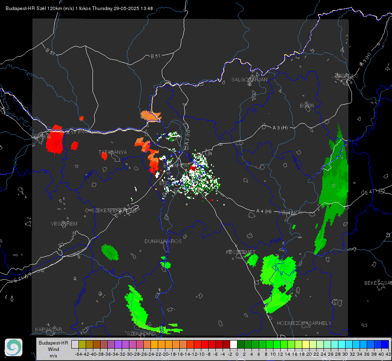Click the BÉKÉSCSABA city label
This screenshot has height=361, width=392.
(x=378, y=283)
